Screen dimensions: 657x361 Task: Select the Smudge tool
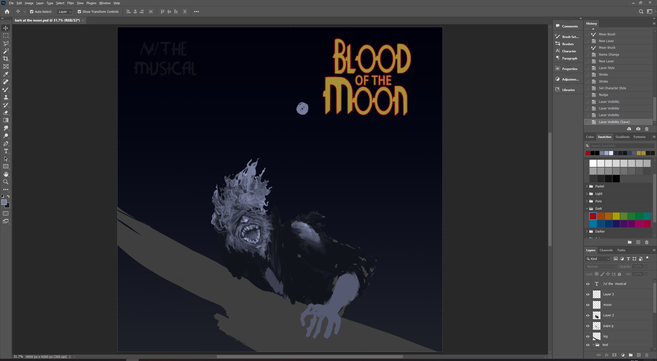click(x=6, y=128)
